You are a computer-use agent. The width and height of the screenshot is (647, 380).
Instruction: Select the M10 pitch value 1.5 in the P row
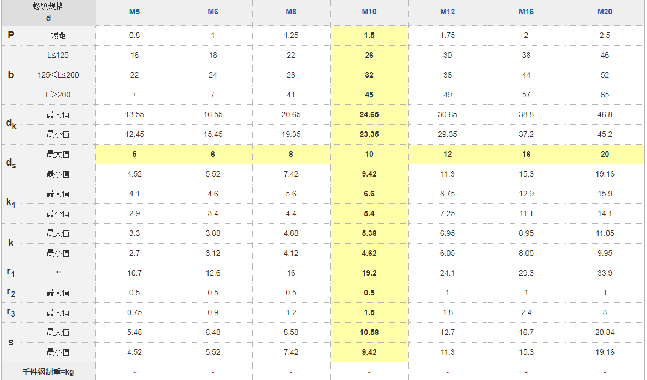pos(369,35)
